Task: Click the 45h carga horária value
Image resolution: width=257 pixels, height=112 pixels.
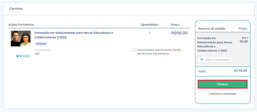Action: coord(37,54)
